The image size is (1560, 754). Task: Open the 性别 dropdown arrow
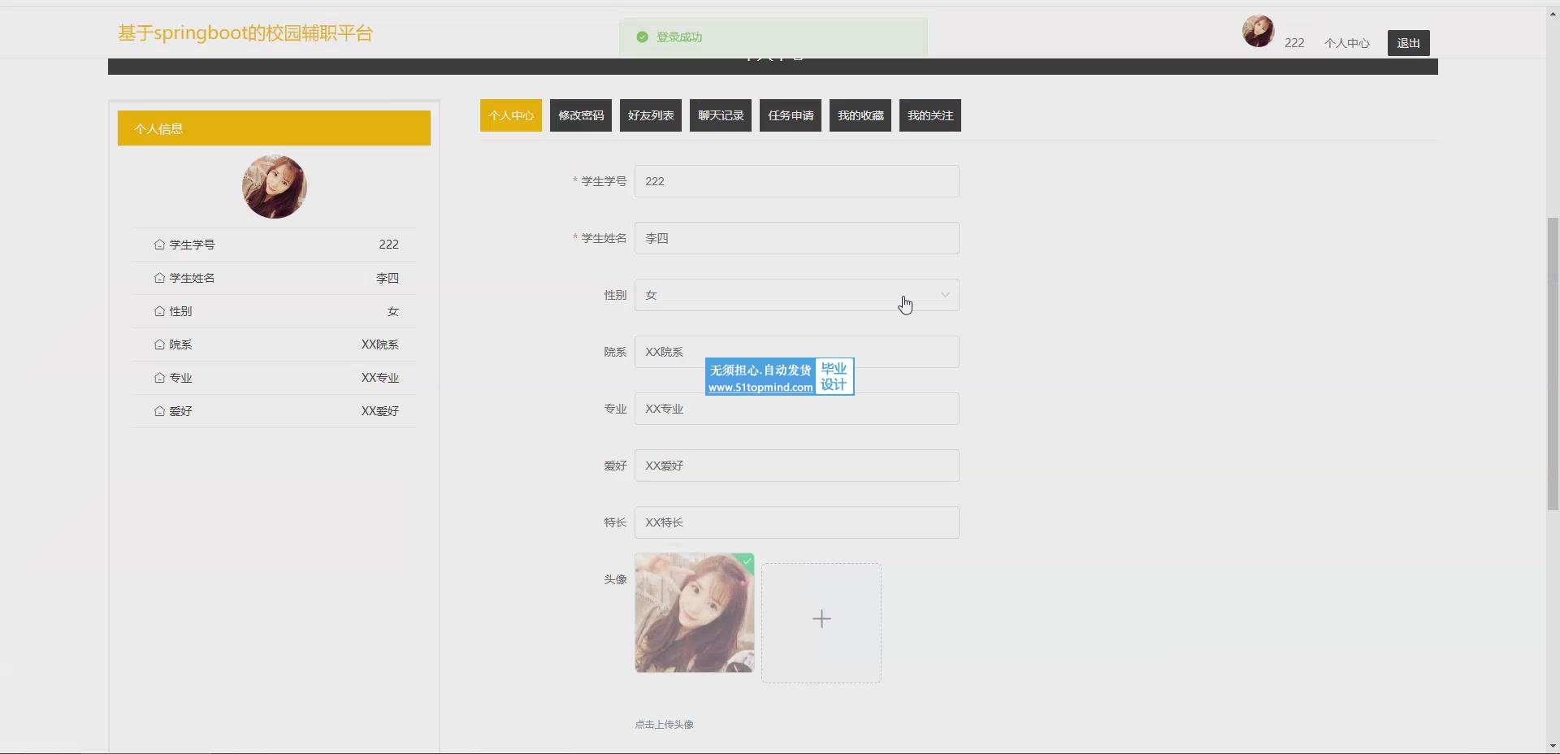coord(945,295)
